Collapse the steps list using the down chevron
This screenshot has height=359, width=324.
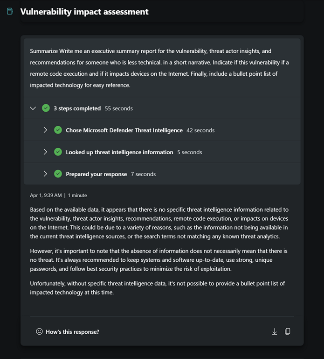33,108
